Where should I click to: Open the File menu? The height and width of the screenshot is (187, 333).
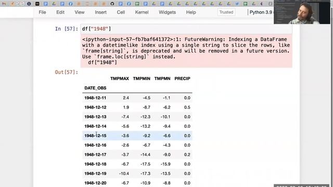click(42, 12)
